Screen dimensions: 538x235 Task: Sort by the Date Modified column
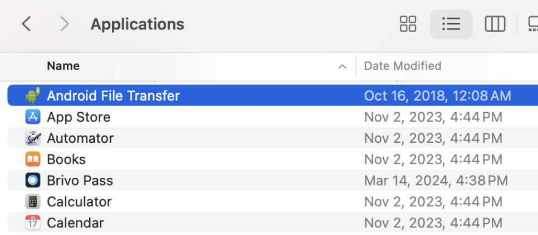point(403,66)
